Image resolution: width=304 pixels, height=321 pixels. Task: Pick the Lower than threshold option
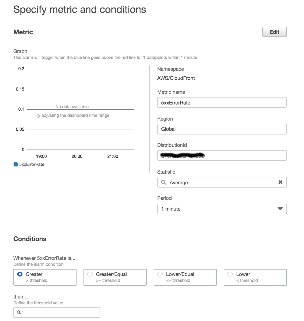[255, 277]
